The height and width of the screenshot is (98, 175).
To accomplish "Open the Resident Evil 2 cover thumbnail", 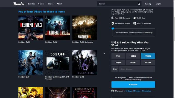I will click(x=58, y=28).
